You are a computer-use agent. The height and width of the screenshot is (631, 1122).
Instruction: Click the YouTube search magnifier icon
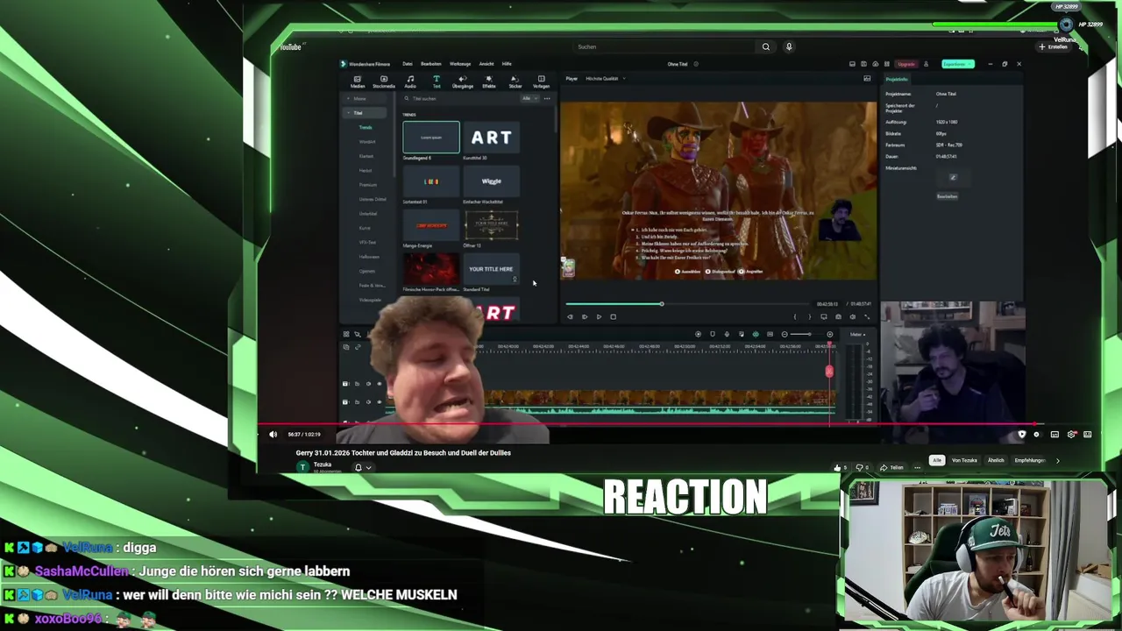tap(765, 46)
